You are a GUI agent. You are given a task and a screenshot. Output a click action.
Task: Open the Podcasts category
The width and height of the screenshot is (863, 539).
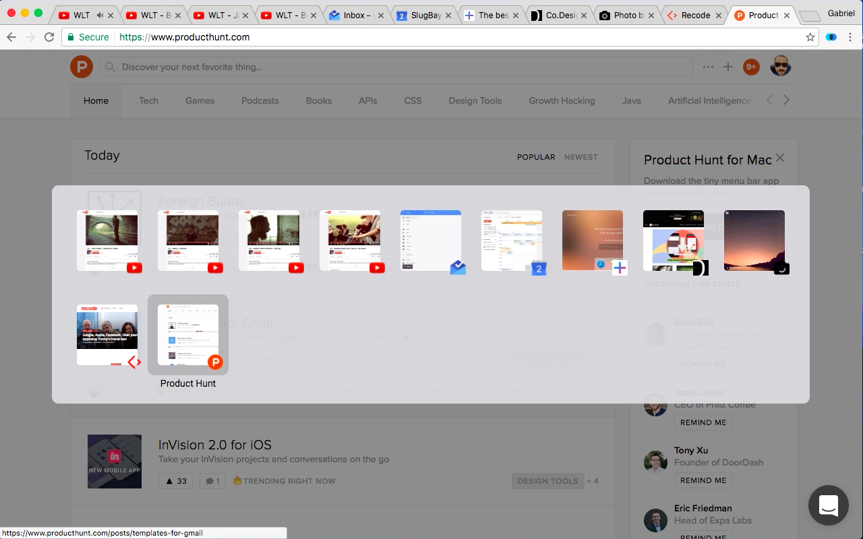tap(260, 100)
